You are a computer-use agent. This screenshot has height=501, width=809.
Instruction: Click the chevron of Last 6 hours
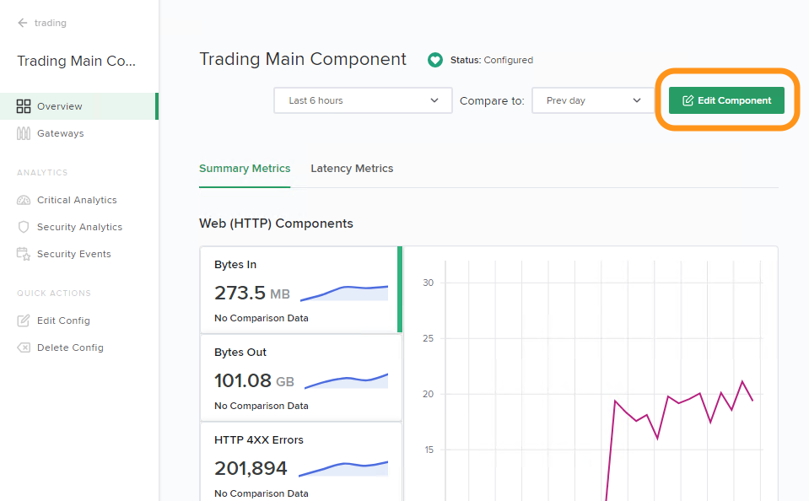[x=434, y=100]
